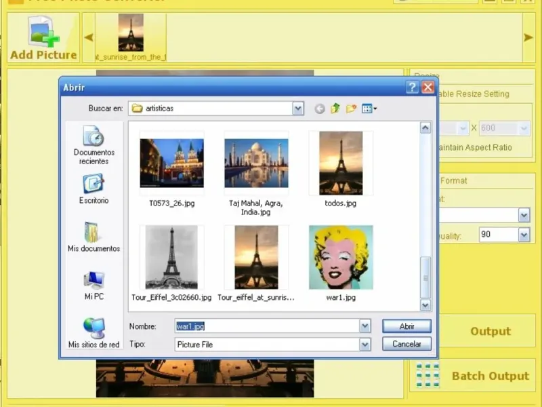The image size is (542, 407).
Task: Go back to the last visited folder
Action: click(320, 109)
